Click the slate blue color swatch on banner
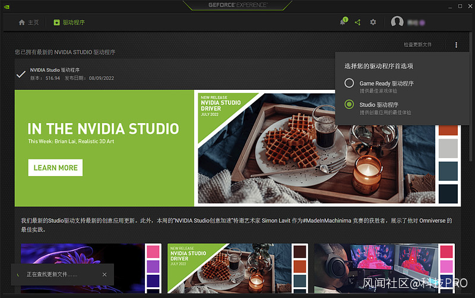475x298 pixels. pos(448,171)
